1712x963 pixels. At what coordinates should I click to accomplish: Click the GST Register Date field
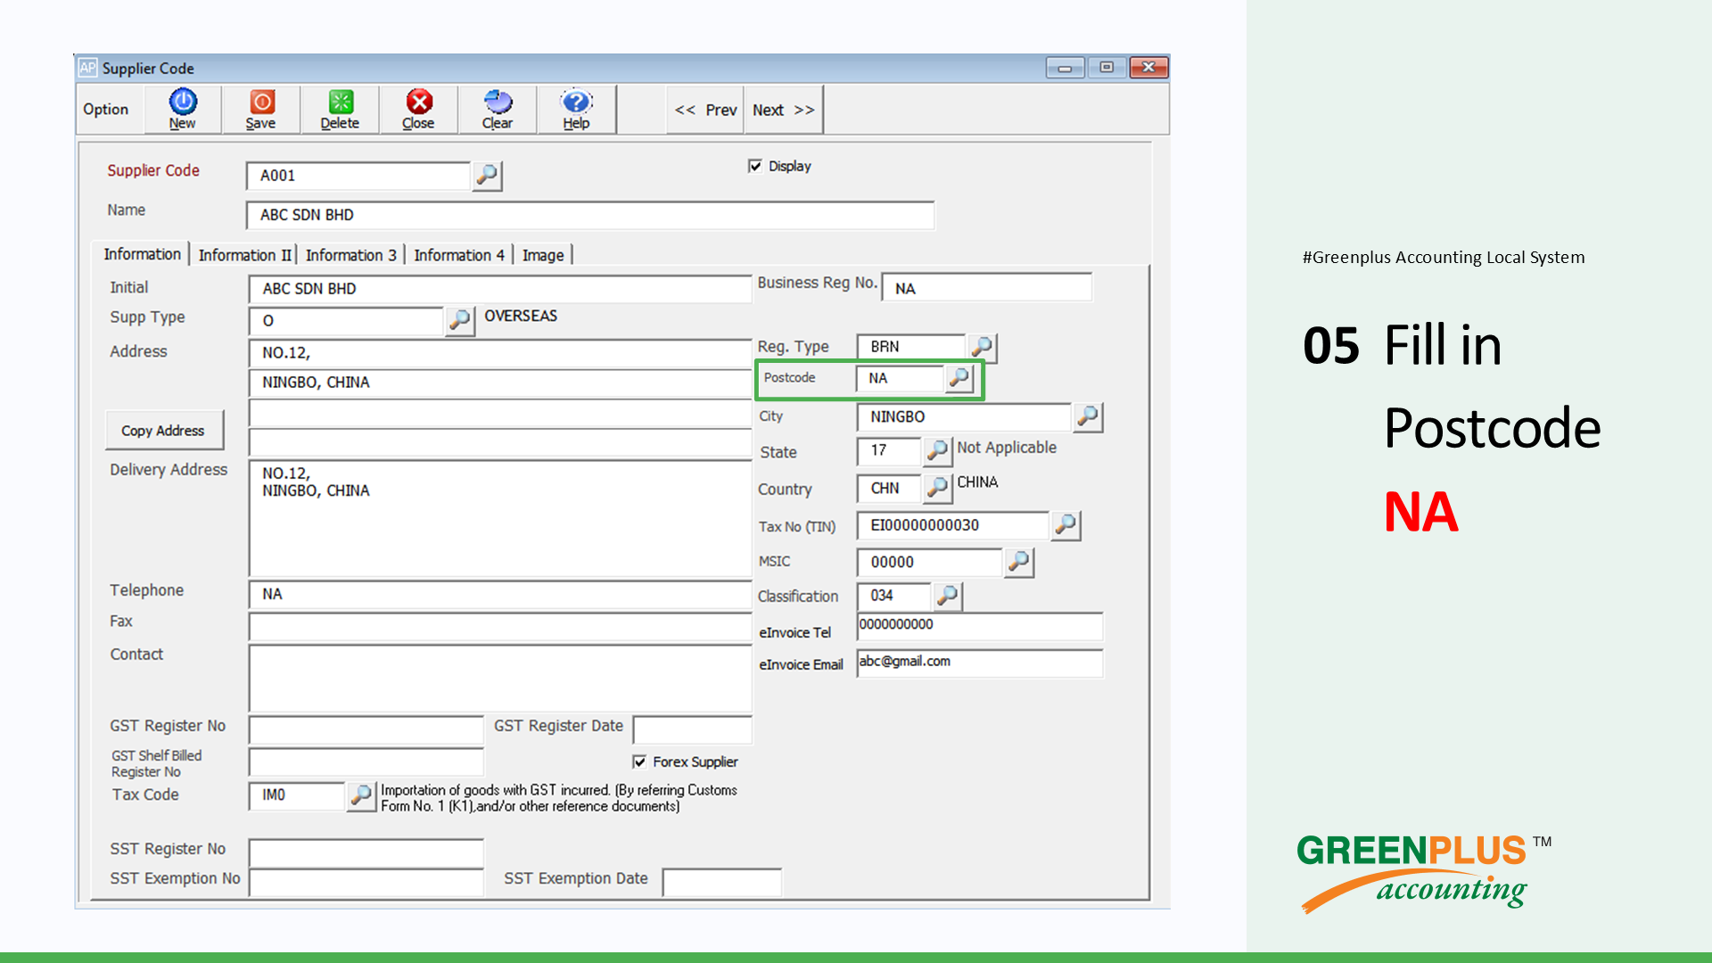(693, 729)
